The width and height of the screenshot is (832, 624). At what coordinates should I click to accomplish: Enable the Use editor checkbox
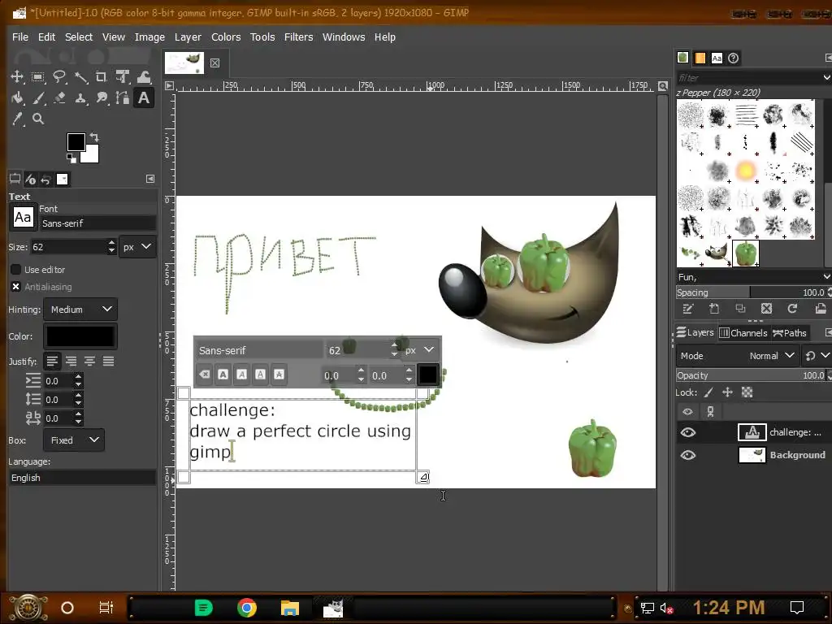point(16,270)
